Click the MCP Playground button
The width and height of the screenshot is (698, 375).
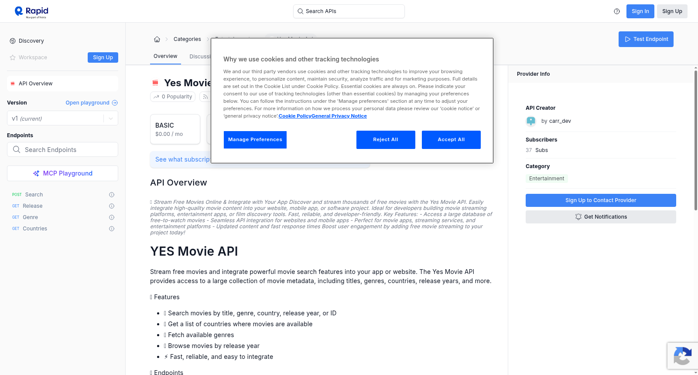(x=63, y=173)
